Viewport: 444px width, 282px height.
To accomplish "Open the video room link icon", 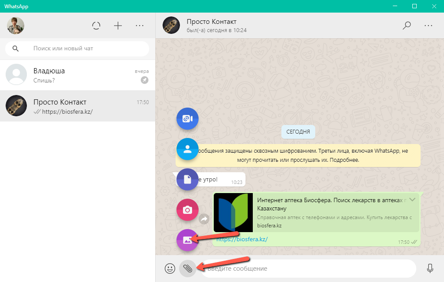I will point(187,118).
